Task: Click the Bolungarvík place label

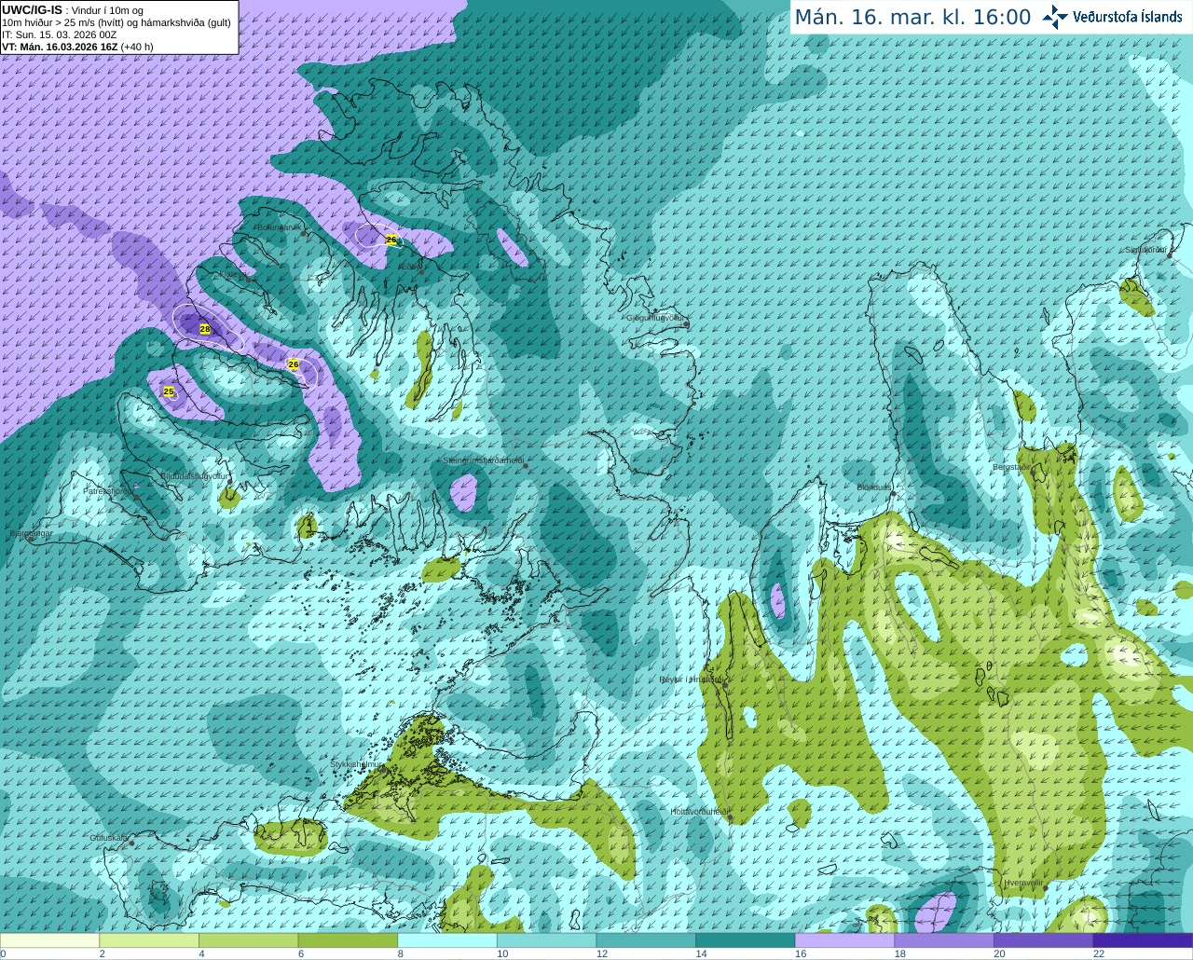Action: click(279, 227)
